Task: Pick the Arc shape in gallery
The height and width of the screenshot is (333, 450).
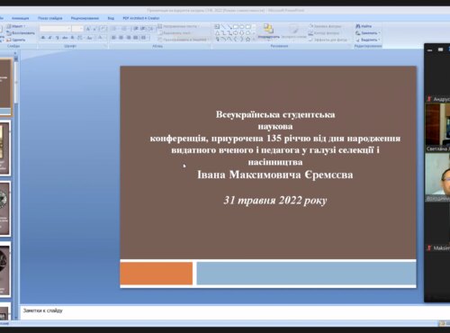Action: coord(223,40)
